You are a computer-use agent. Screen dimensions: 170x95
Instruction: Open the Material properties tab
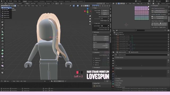click(113, 86)
